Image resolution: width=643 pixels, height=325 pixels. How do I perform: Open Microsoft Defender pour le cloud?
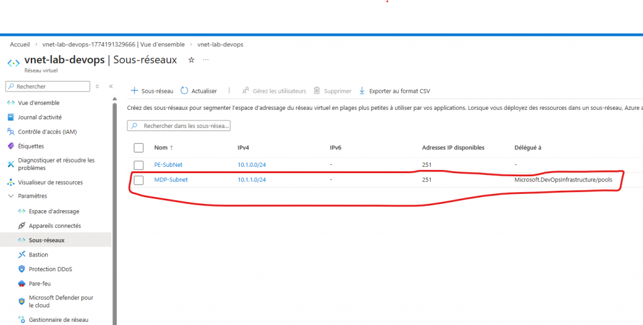coord(61,302)
